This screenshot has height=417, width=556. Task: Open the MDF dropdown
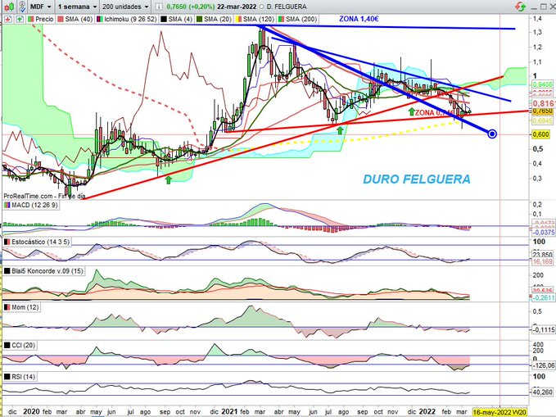(x=40, y=7)
